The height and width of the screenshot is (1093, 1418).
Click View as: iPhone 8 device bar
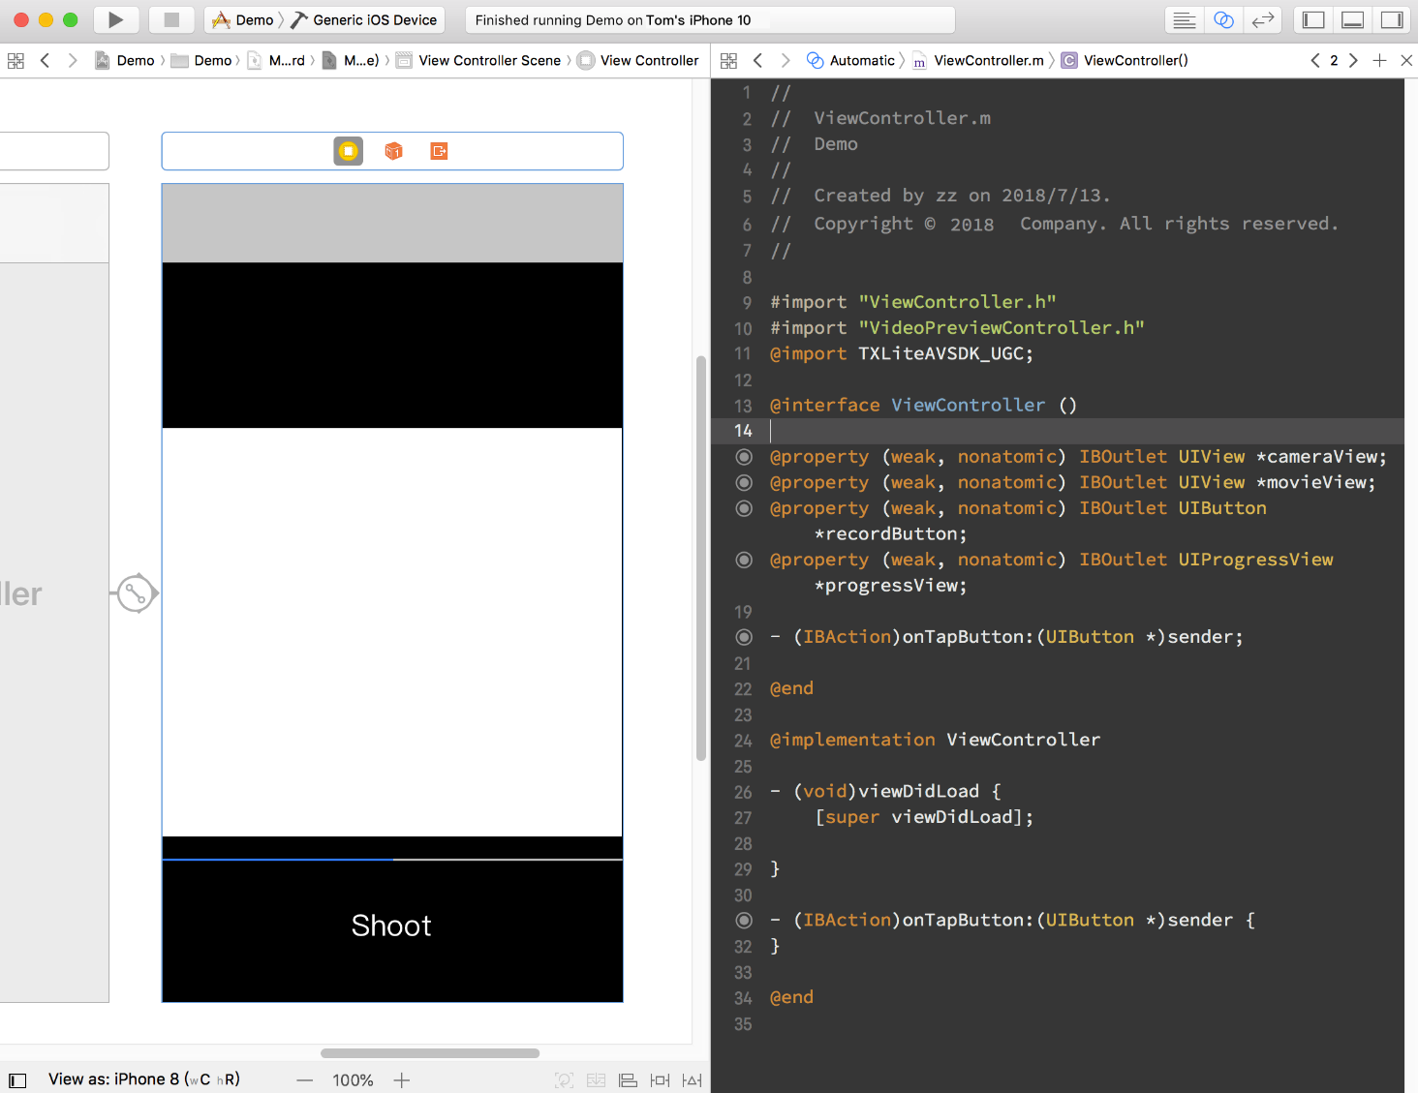143,1078
